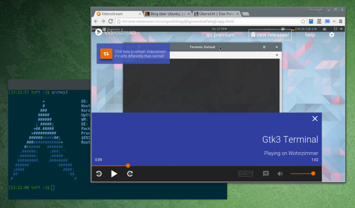
Task: Close the Gtk3 Terminal playback panel
Action: [x=315, y=118]
